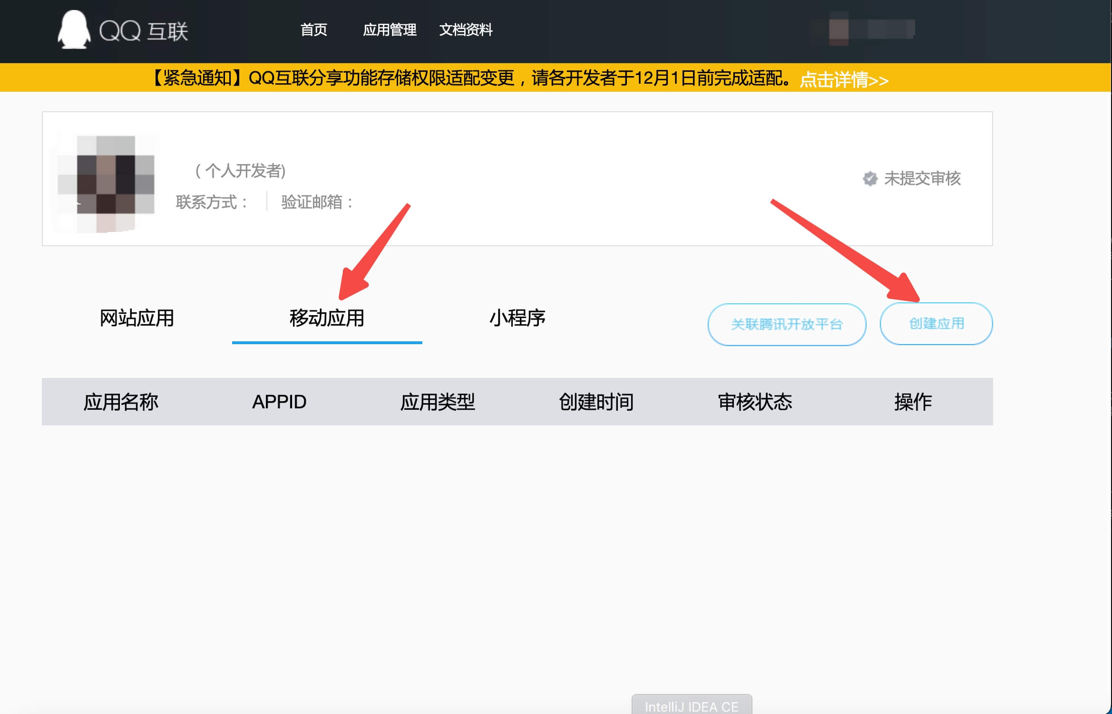This screenshot has height=714, width=1112.
Task: Open 首页 in the top navigation
Action: (313, 30)
